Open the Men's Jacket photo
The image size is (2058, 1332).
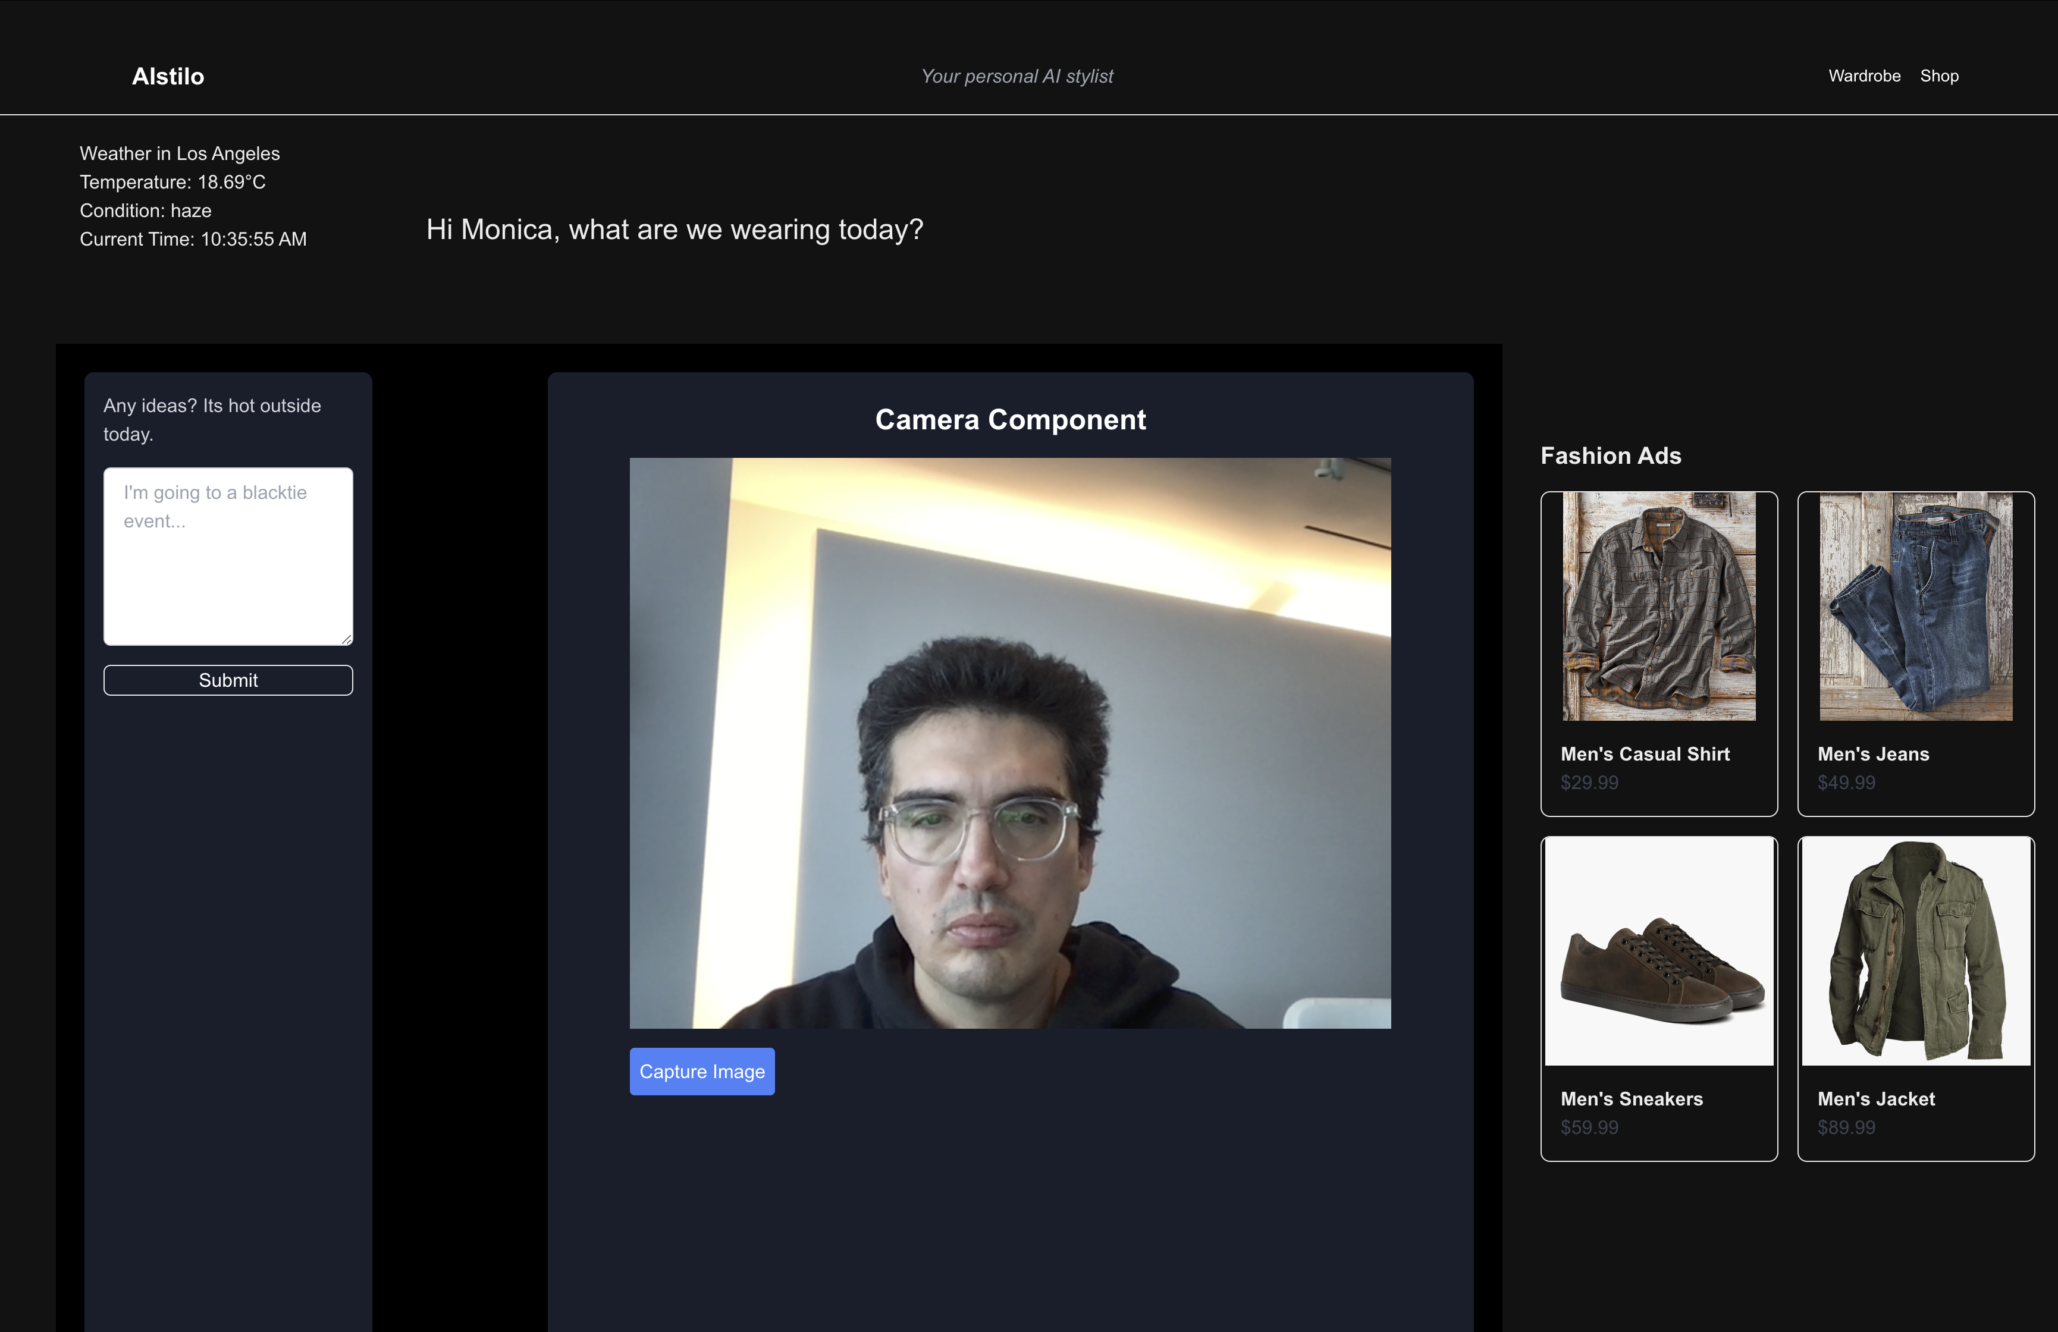(x=1915, y=951)
